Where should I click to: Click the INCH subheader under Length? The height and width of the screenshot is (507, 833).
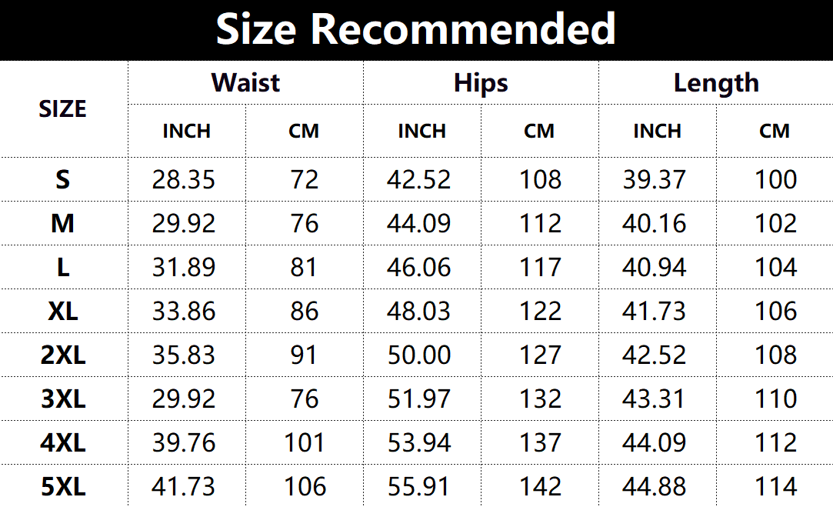coord(657,131)
